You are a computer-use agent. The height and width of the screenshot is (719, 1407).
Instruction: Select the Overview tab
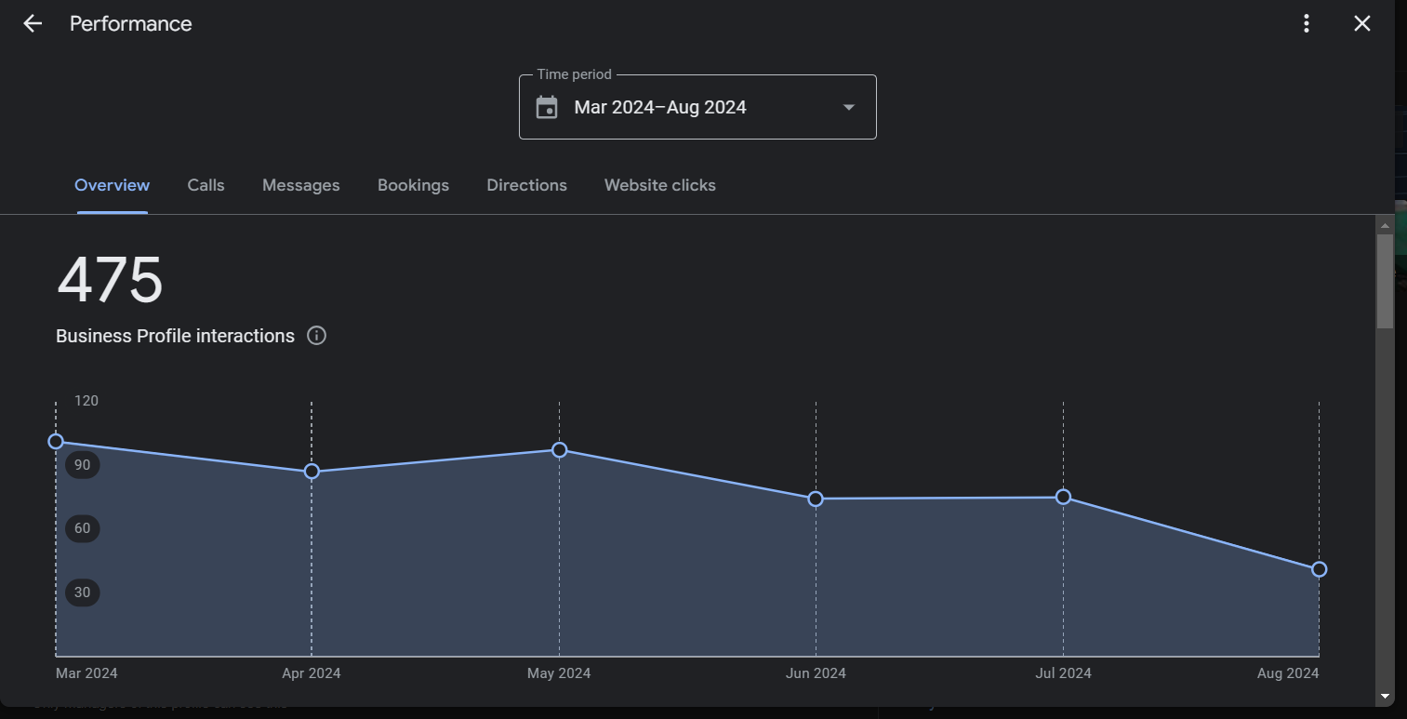(x=112, y=185)
